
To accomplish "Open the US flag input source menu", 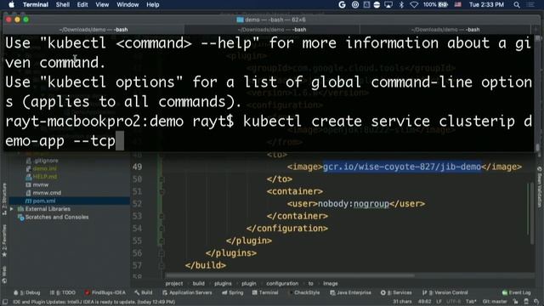I will click(458, 4).
